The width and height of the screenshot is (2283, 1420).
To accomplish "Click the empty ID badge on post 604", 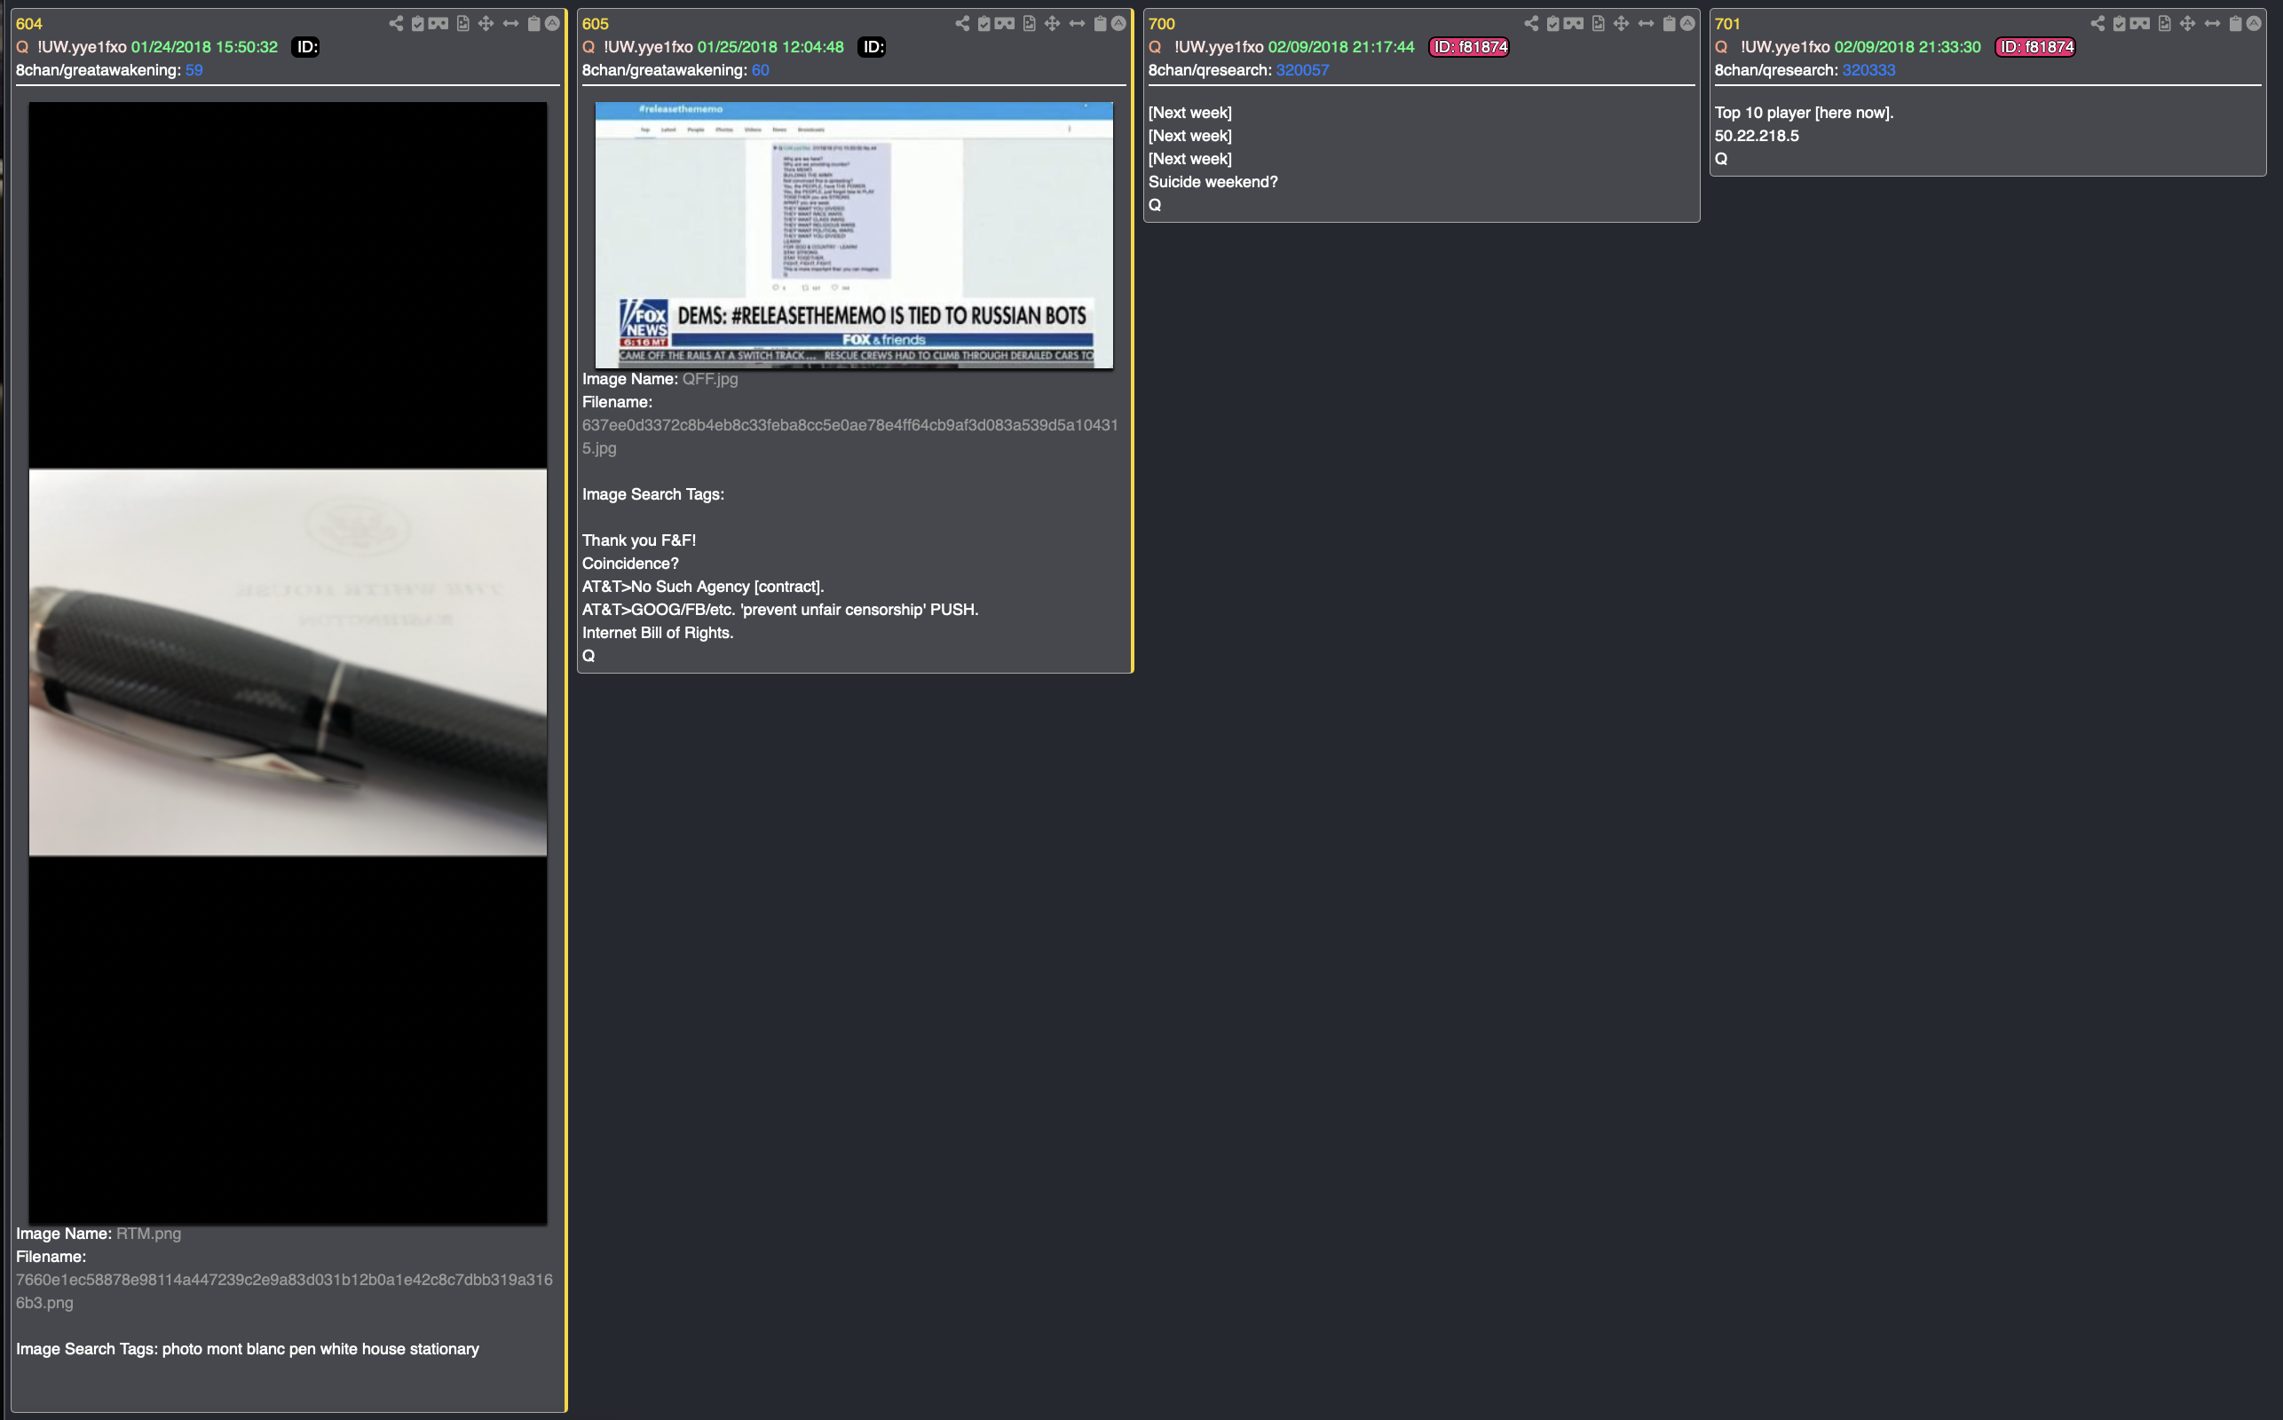I will (306, 47).
